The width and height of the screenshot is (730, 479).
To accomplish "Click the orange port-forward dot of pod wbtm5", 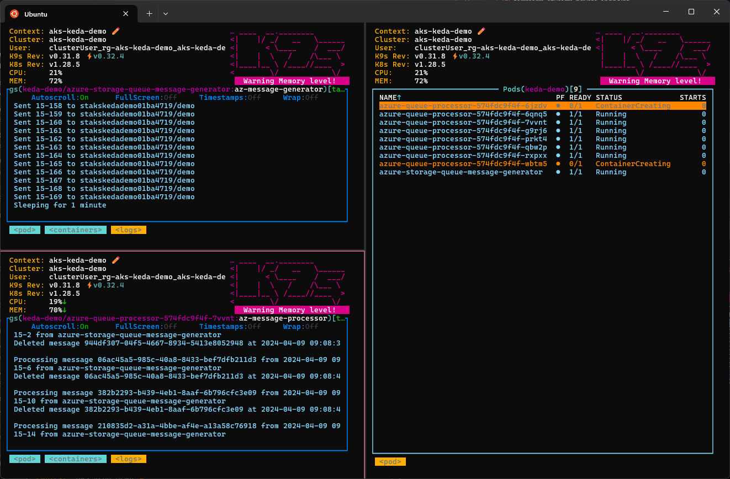I will (558, 164).
